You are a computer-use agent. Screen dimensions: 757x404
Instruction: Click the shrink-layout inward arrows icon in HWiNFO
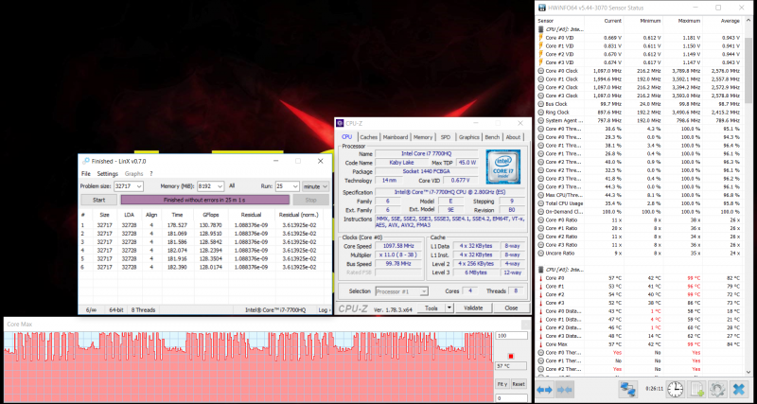(x=564, y=390)
